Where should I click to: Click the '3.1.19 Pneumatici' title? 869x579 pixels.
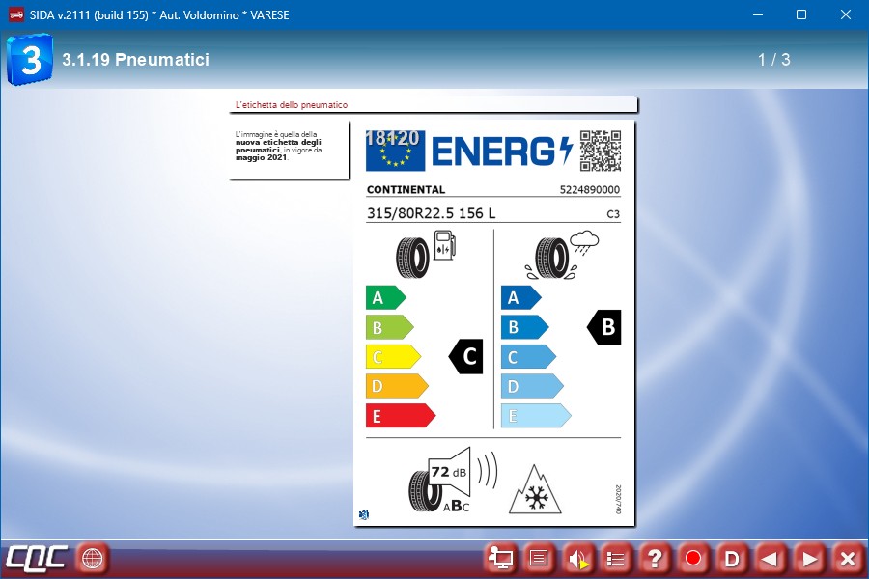(135, 60)
